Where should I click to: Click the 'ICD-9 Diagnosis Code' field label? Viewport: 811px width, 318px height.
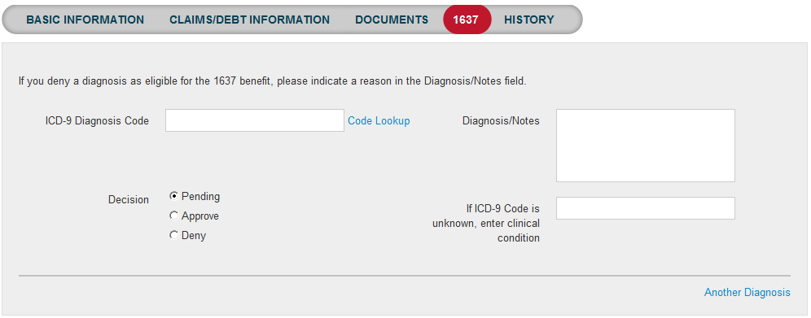[x=97, y=121]
